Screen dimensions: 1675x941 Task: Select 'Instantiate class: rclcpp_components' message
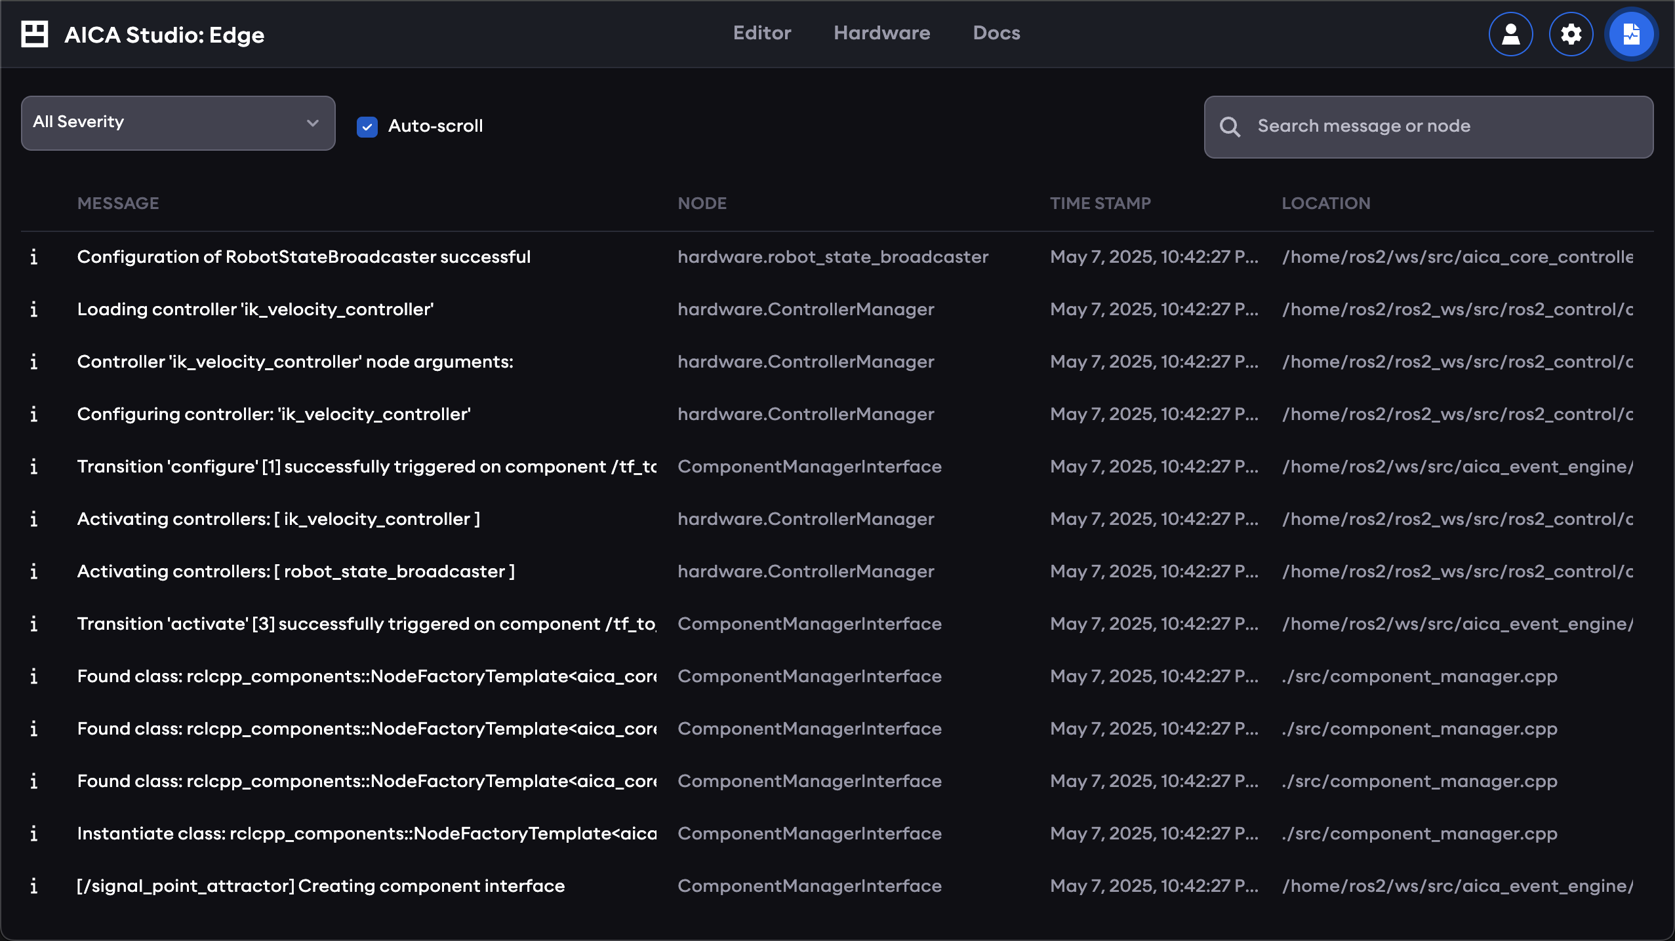tap(367, 834)
